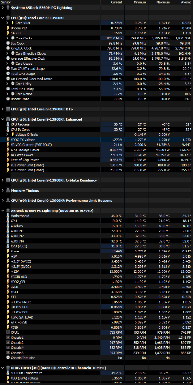Click the Sensor column header
Viewport: 193px width, 385px height.
(x=6, y=2)
